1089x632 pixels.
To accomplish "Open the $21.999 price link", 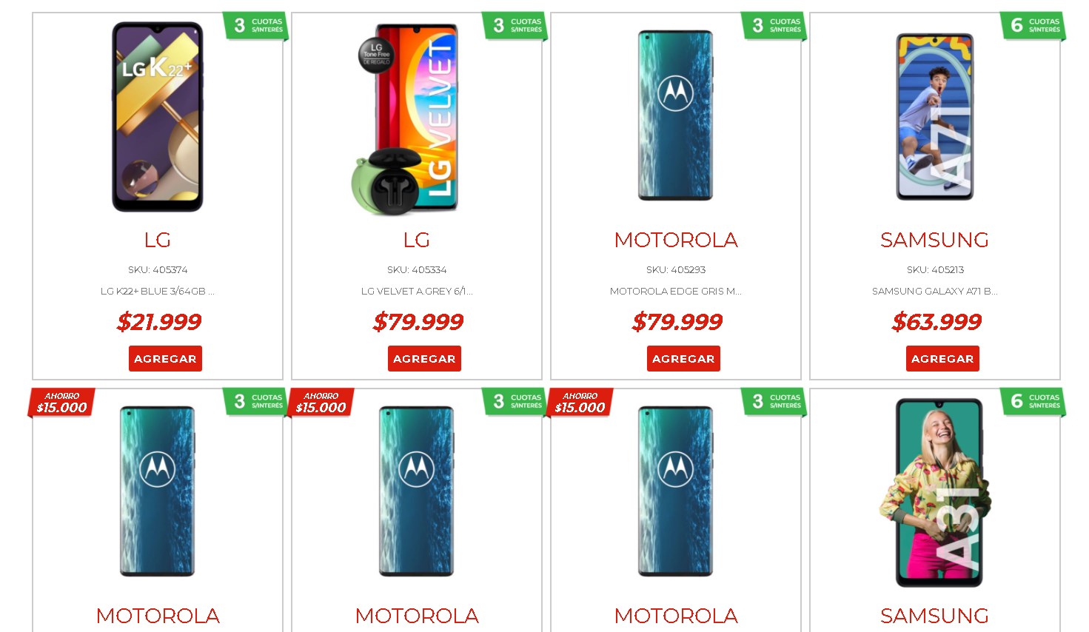I will (x=158, y=322).
